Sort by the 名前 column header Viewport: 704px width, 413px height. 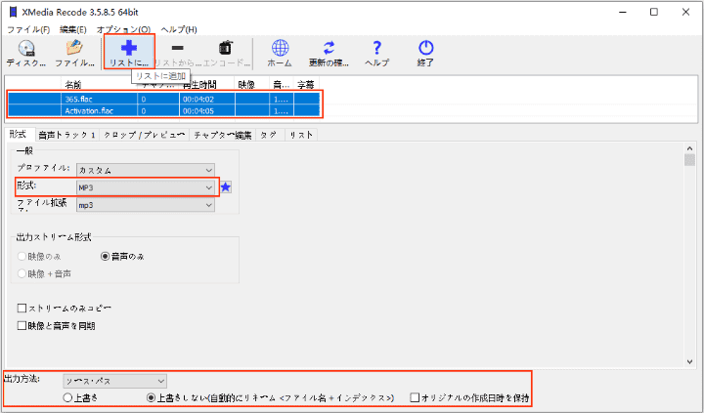[x=99, y=84]
